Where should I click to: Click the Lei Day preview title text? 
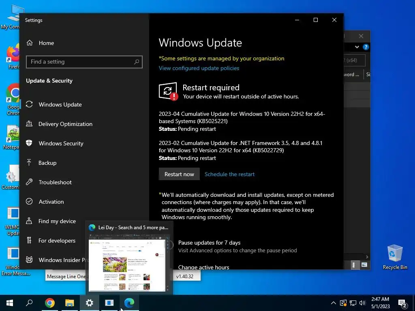(x=133, y=228)
